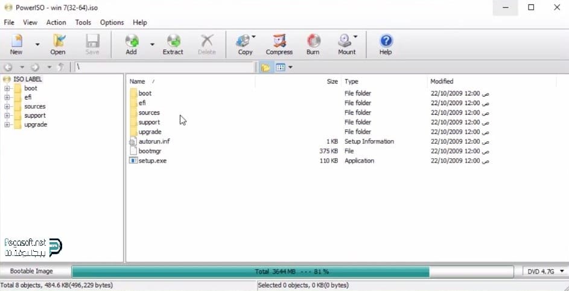
Task: Expand the efi folder in tree
Action: point(7,97)
